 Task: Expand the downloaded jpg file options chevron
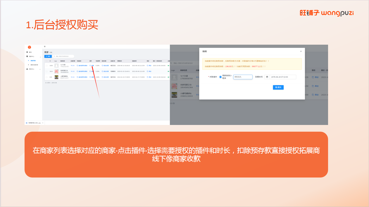point(43,123)
